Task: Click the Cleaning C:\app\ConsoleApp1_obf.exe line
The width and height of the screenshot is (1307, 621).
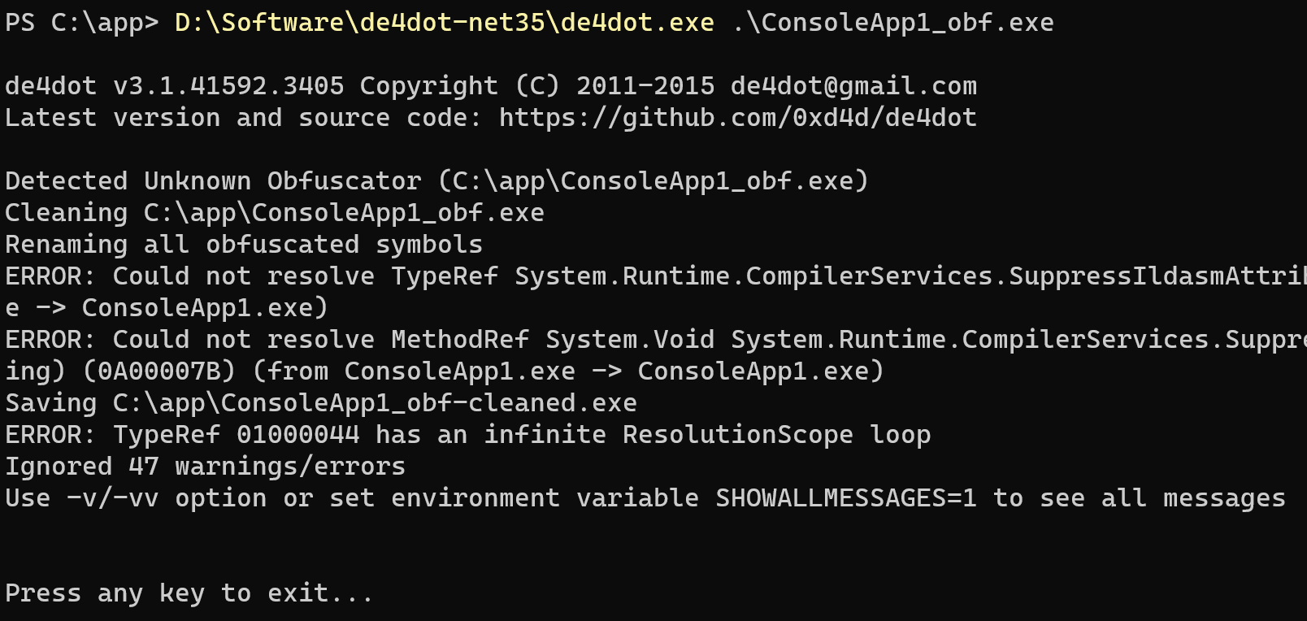Action: [275, 213]
